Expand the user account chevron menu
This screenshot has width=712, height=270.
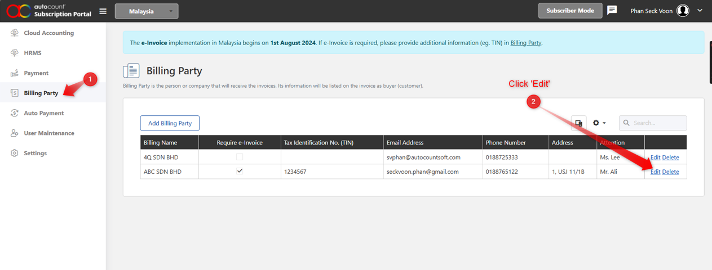tap(700, 11)
